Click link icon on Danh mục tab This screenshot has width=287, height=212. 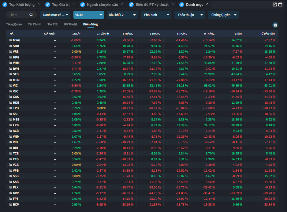coord(182,5)
